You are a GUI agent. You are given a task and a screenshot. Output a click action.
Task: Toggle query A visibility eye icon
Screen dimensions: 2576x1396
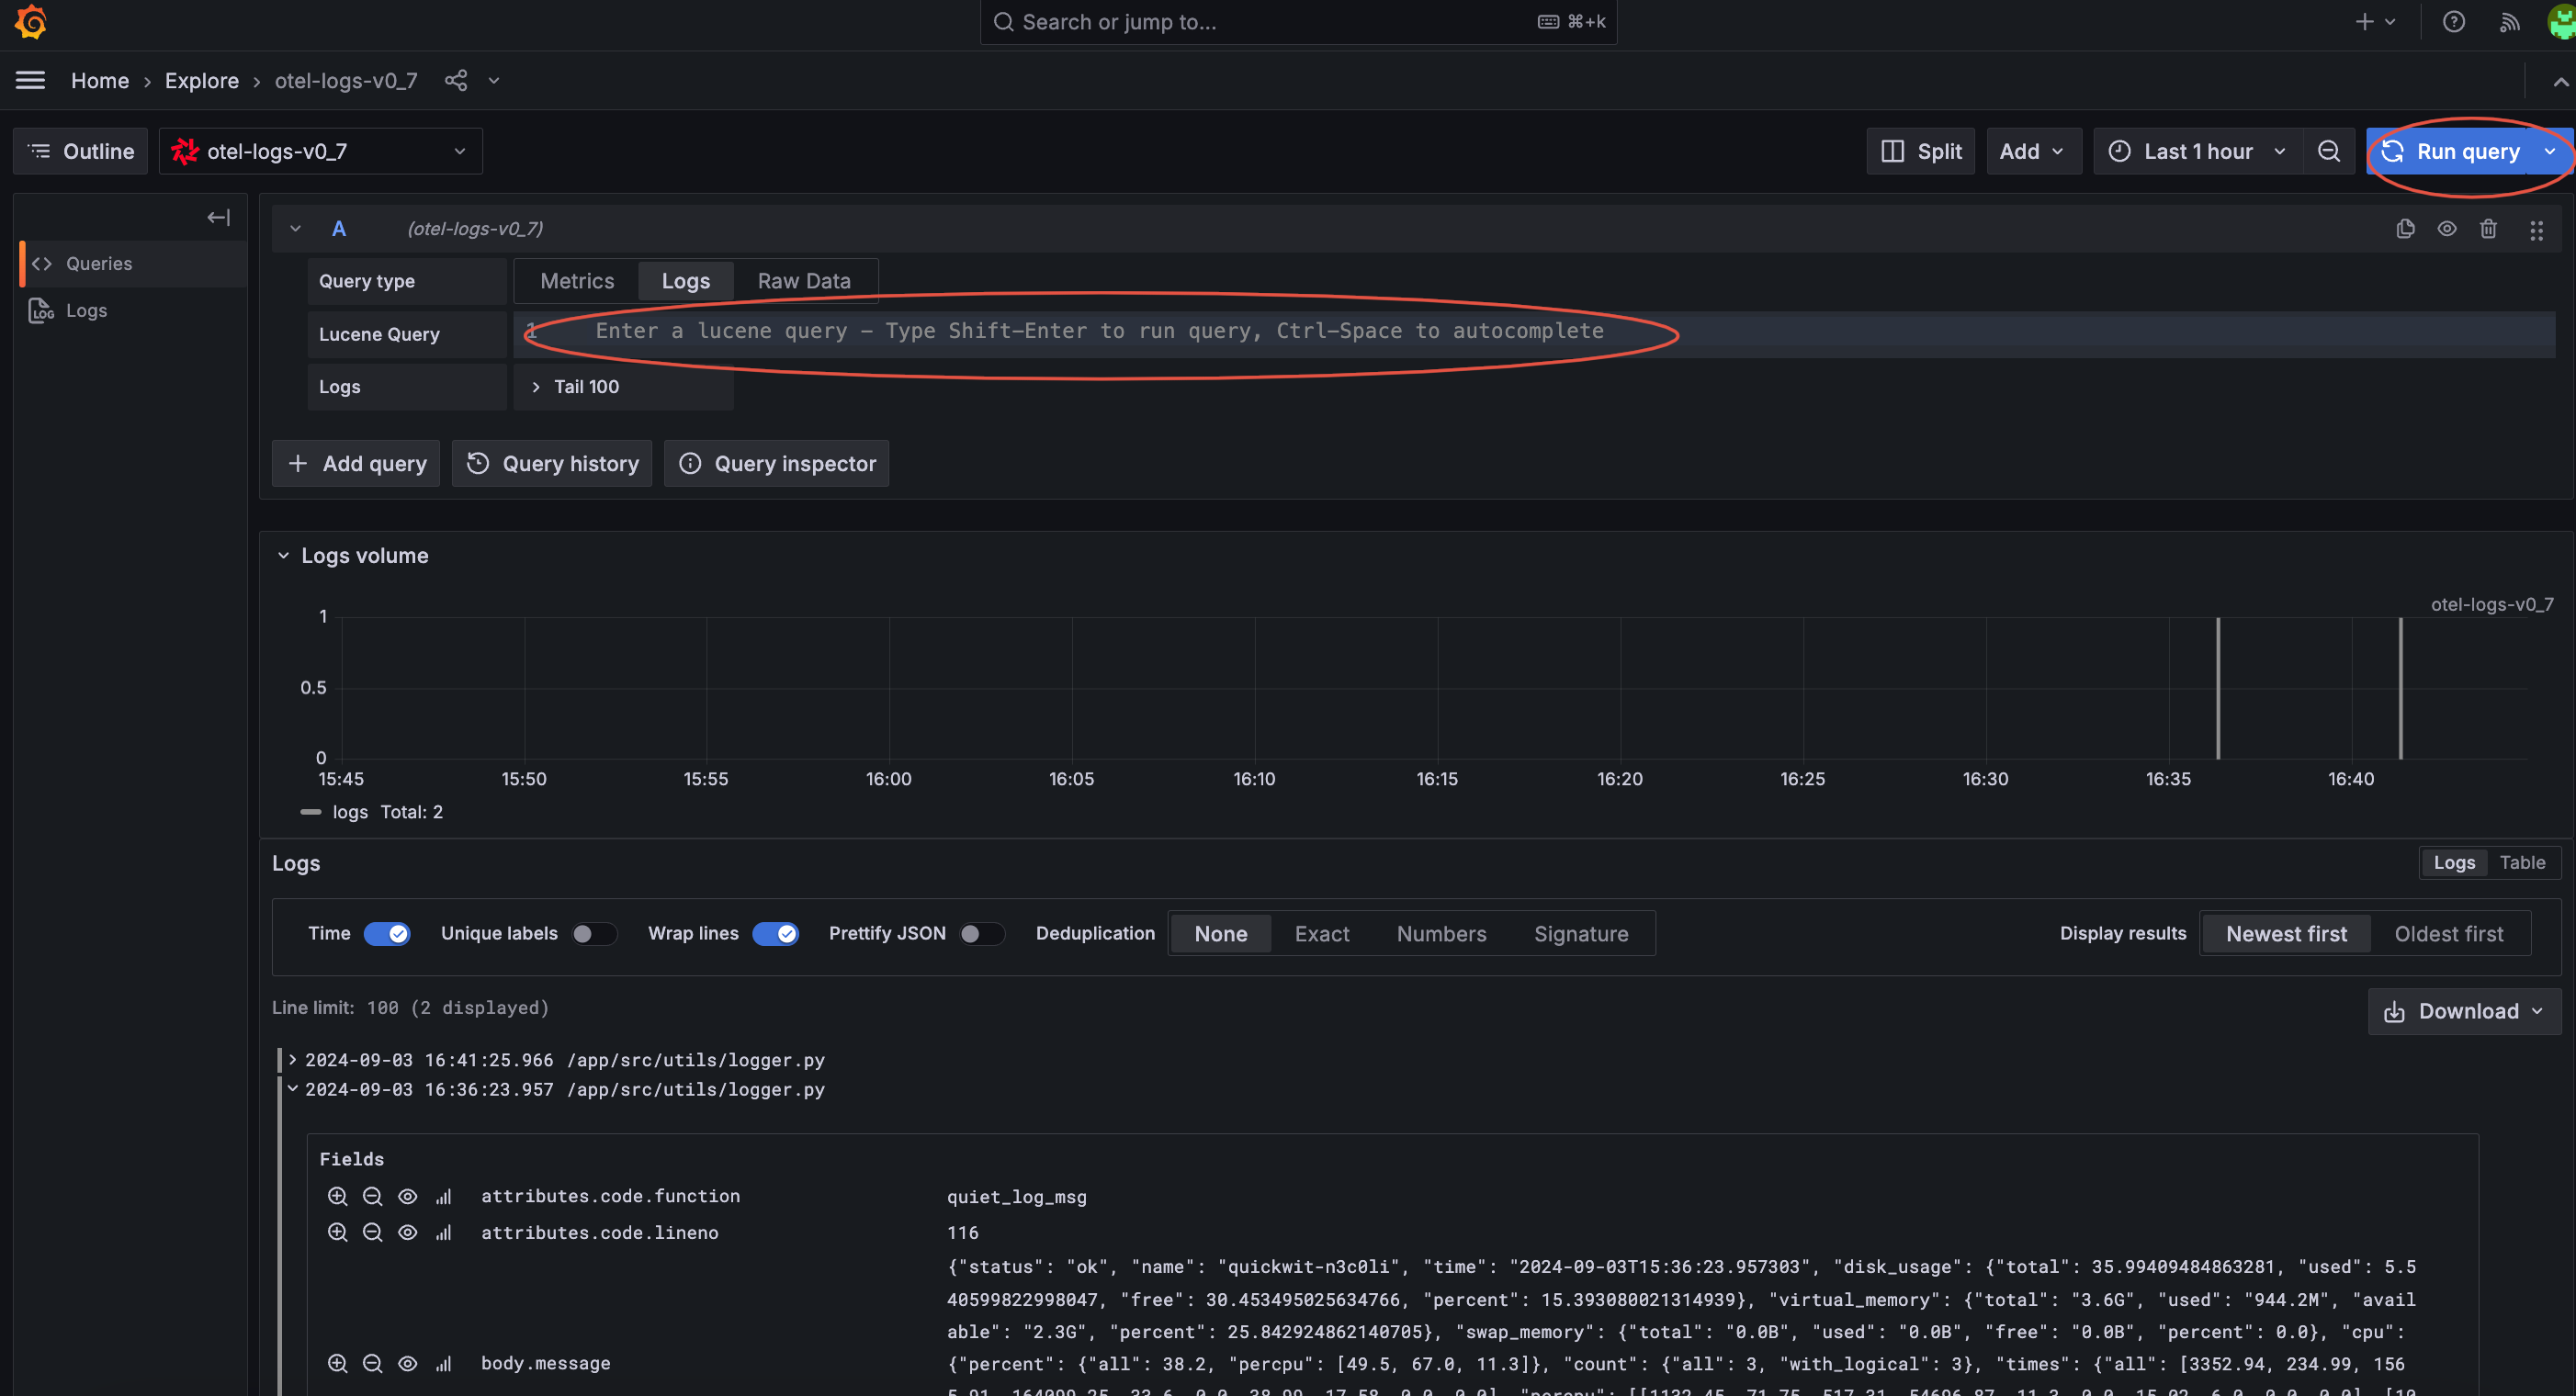pos(2446,229)
